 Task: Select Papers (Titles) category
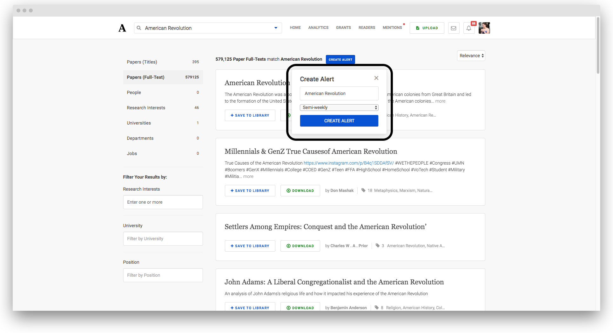[x=163, y=62]
